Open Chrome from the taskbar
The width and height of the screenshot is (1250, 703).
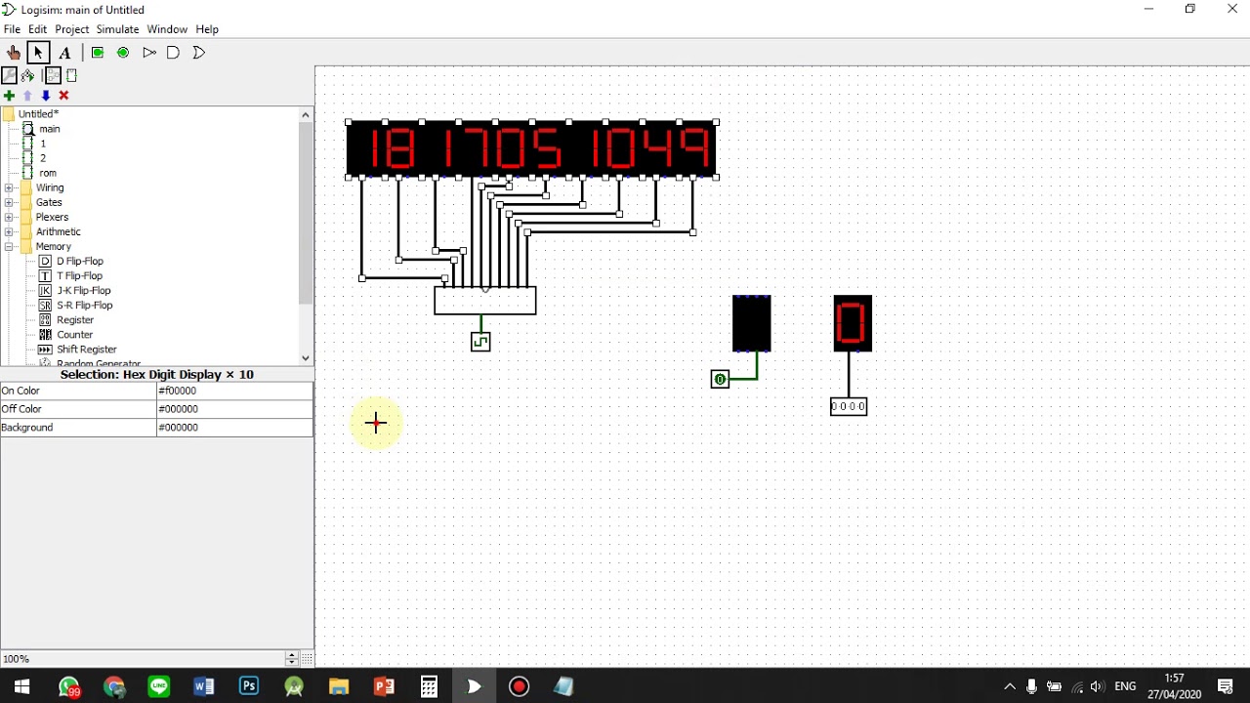[114, 686]
